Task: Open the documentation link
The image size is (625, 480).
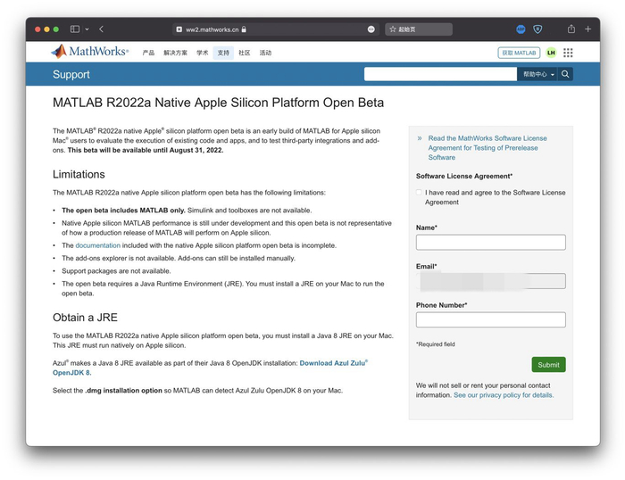Action: [97, 245]
